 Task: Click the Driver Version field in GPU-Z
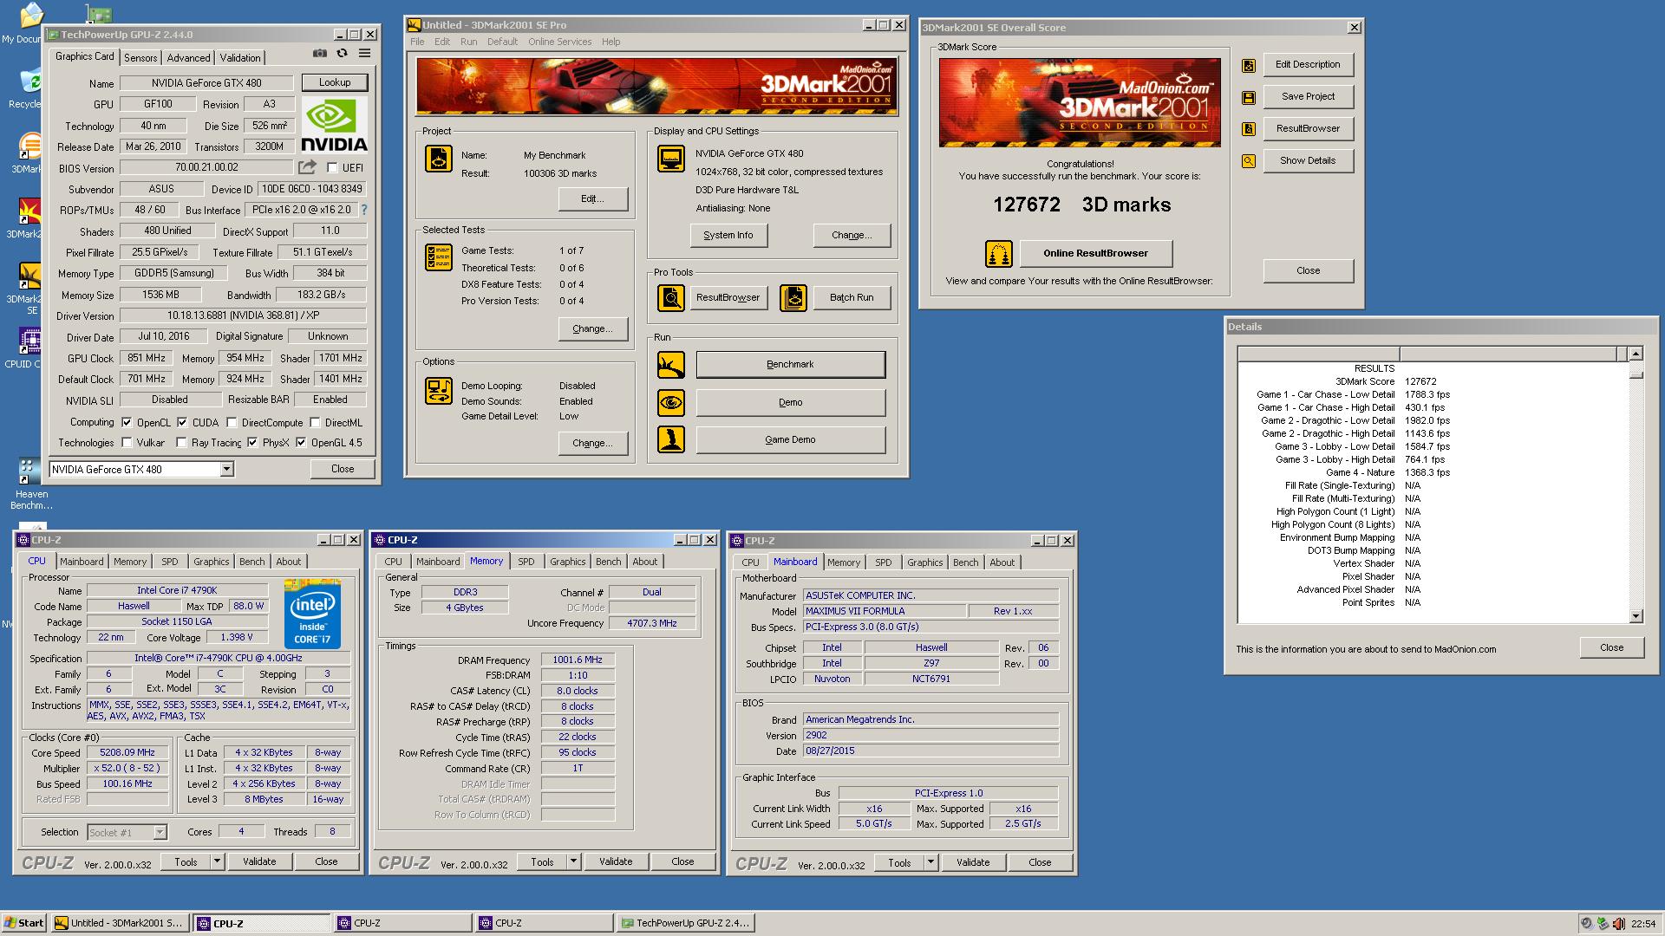(x=243, y=316)
